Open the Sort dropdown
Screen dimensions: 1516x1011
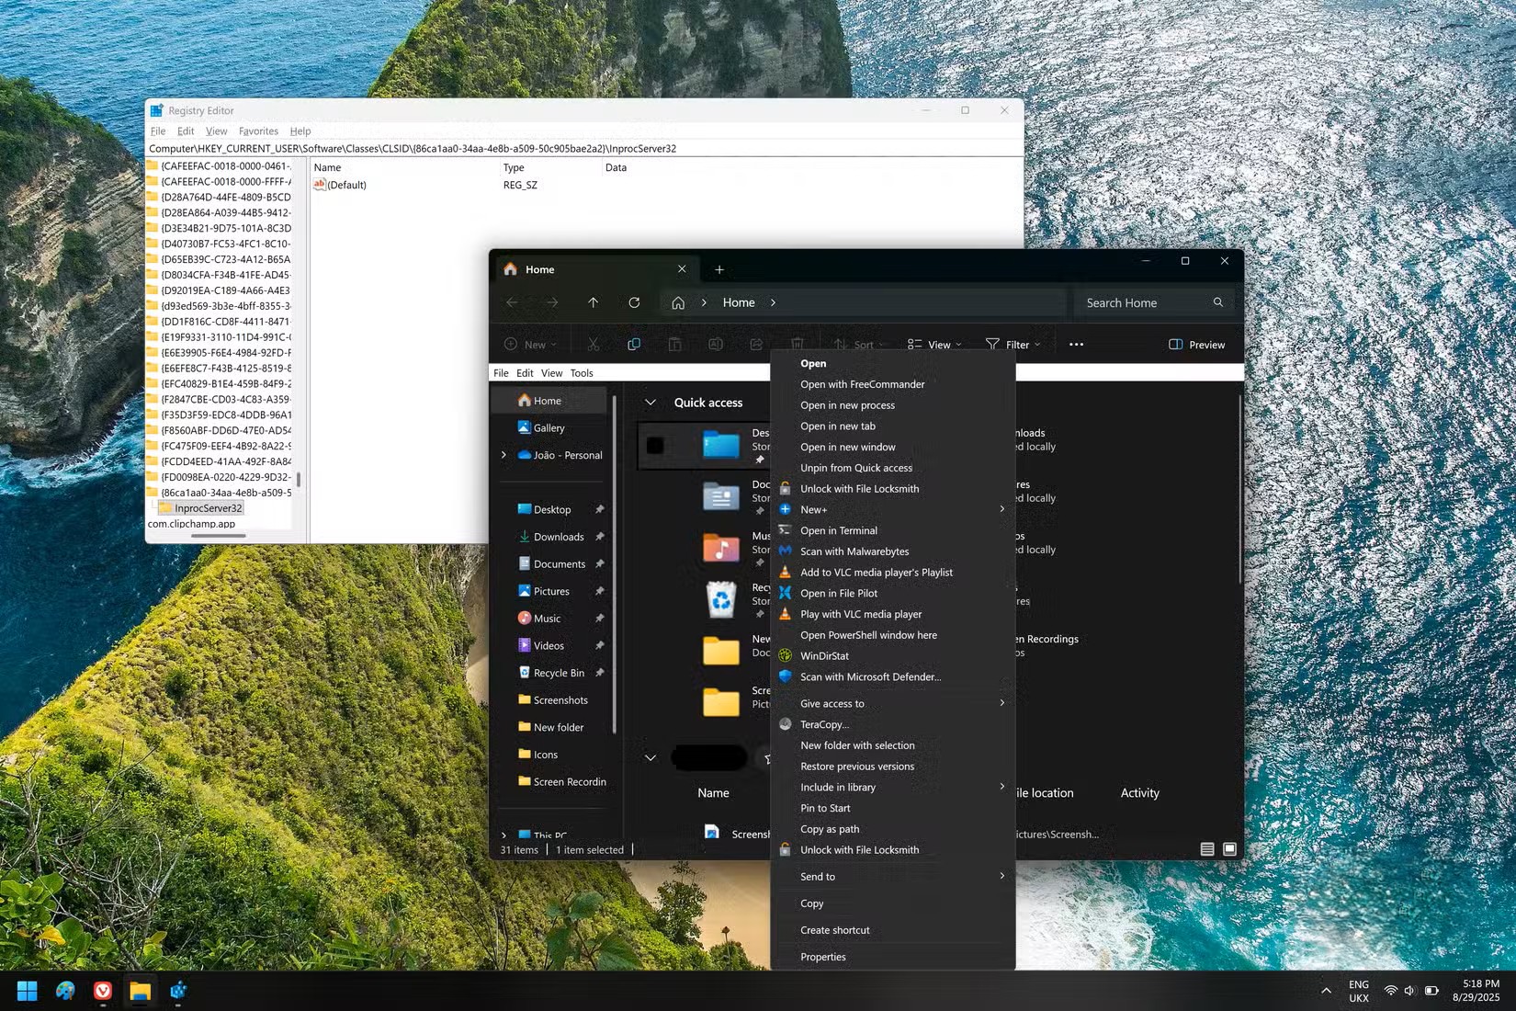[x=860, y=344]
